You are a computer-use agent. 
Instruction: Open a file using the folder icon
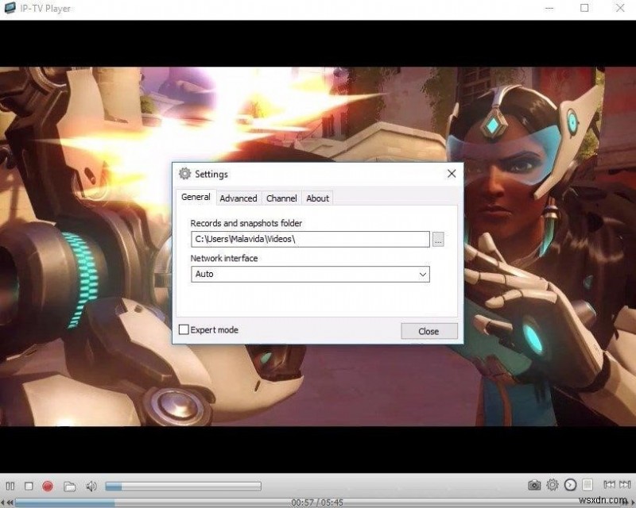70,485
